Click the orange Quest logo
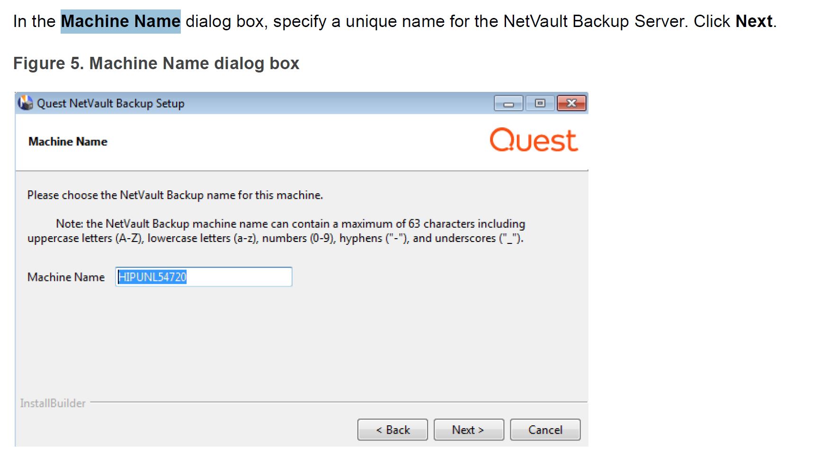819x466 pixels. [534, 140]
